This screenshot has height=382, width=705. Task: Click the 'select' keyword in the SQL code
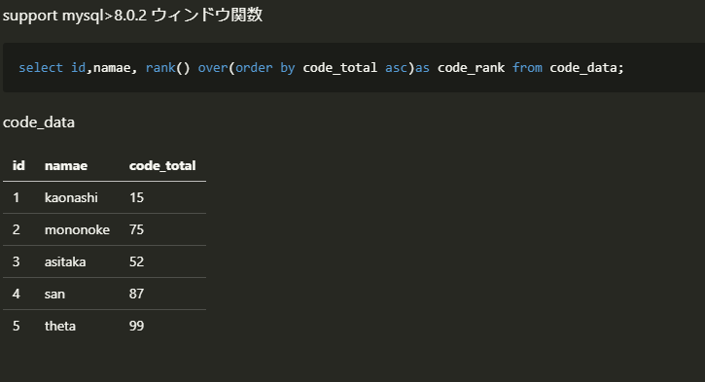click(x=41, y=68)
